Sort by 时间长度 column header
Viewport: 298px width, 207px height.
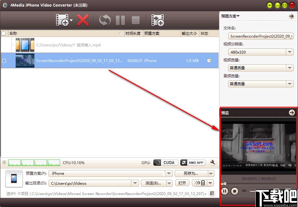(x=134, y=34)
